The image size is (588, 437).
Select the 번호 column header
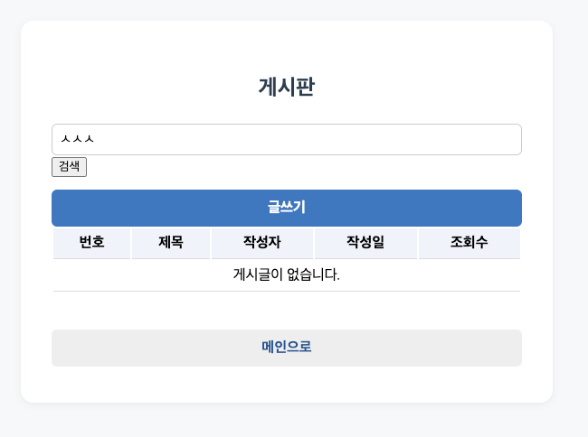point(92,243)
